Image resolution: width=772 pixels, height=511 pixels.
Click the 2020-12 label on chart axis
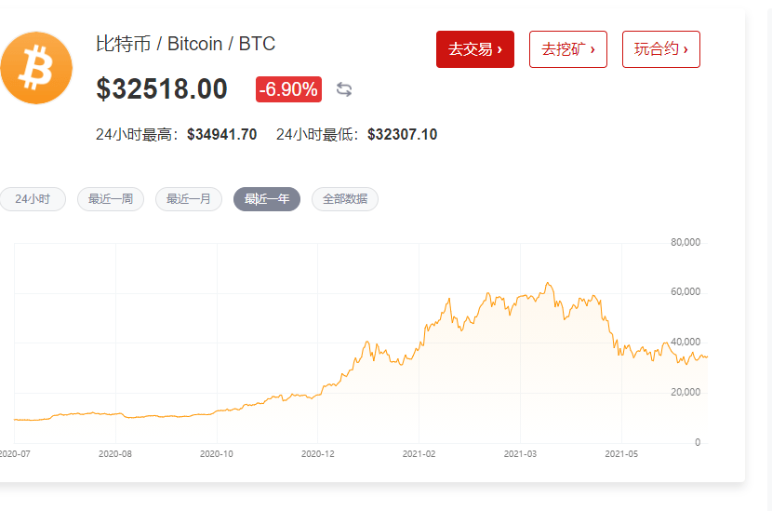tap(317, 454)
